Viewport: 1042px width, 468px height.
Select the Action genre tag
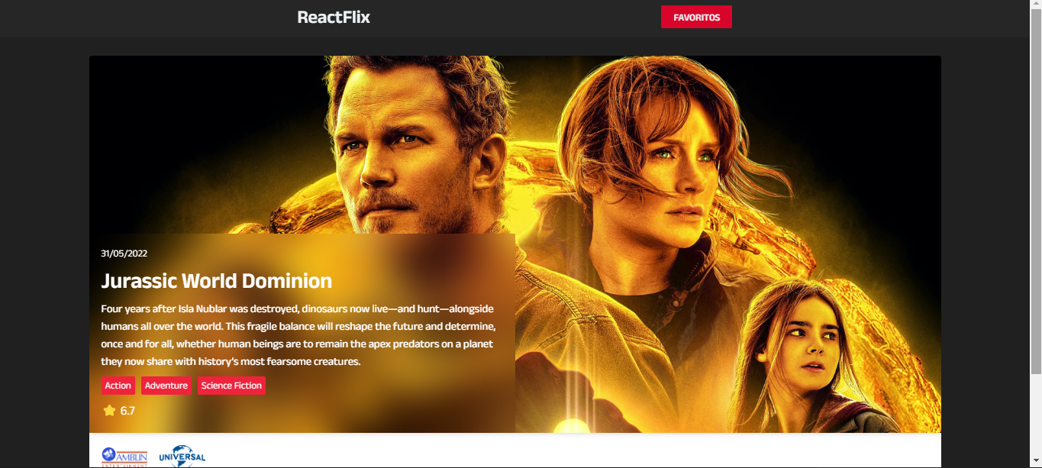tap(118, 386)
